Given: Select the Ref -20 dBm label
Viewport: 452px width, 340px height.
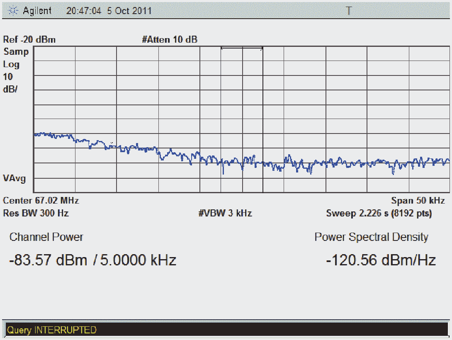Looking at the screenshot, I should coord(29,40).
